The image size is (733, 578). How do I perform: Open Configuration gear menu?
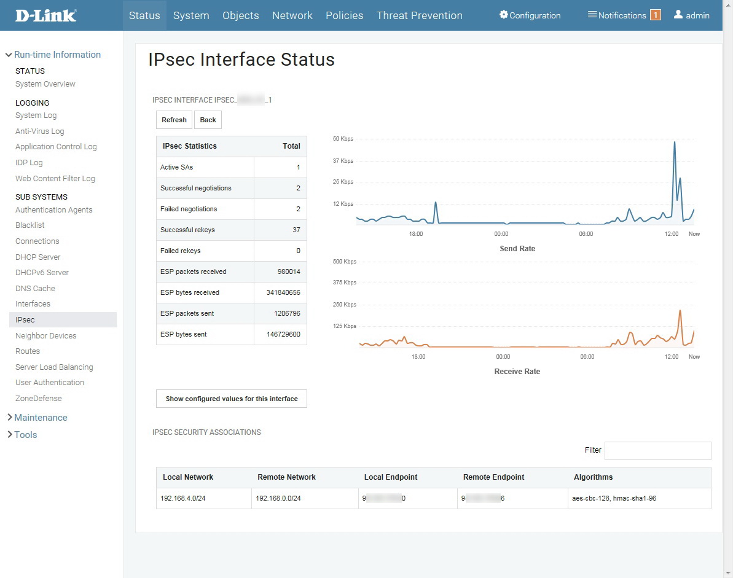click(x=530, y=15)
